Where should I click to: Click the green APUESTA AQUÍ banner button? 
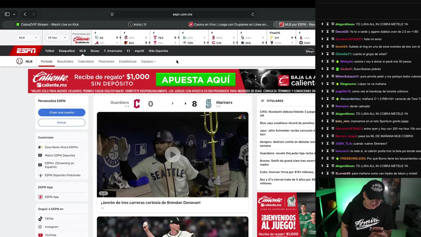coord(196,80)
